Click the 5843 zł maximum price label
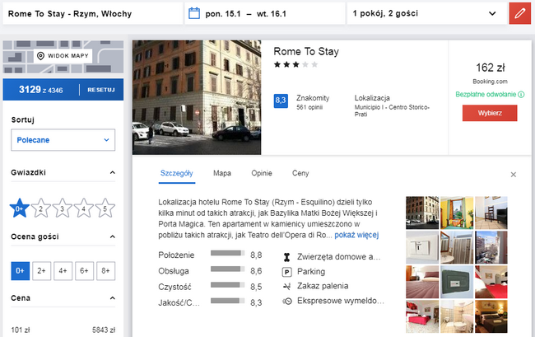The height and width of the screenshot is (337, 535). [104, 330]
